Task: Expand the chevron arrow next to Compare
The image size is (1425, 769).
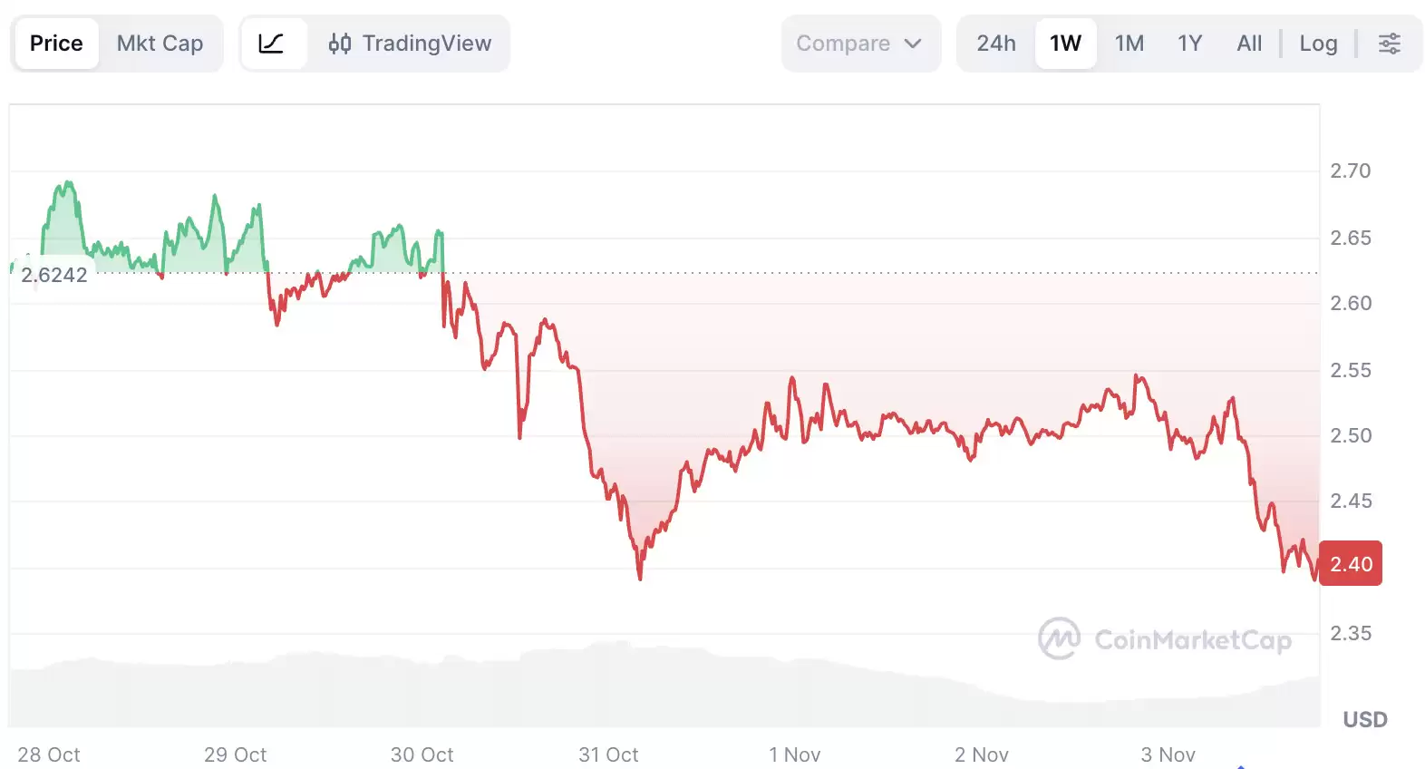Action: tap(916, 43)
